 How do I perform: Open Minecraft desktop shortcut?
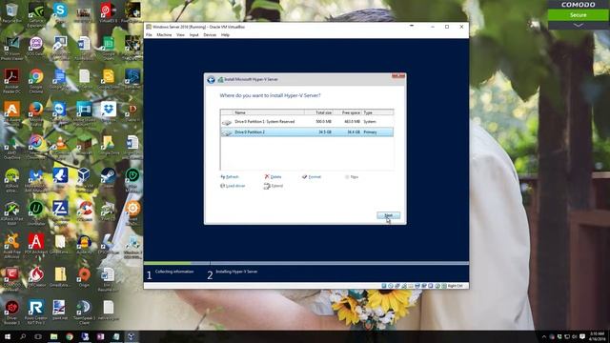point(84,145)
